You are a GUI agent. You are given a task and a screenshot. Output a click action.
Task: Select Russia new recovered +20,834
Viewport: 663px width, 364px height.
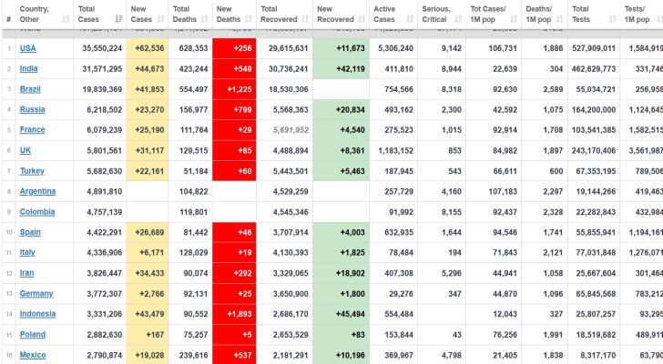[x=350, y=109]
